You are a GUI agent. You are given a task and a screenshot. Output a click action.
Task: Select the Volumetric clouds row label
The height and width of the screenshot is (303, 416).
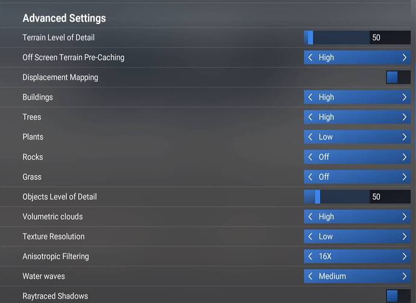pos(52,216)
